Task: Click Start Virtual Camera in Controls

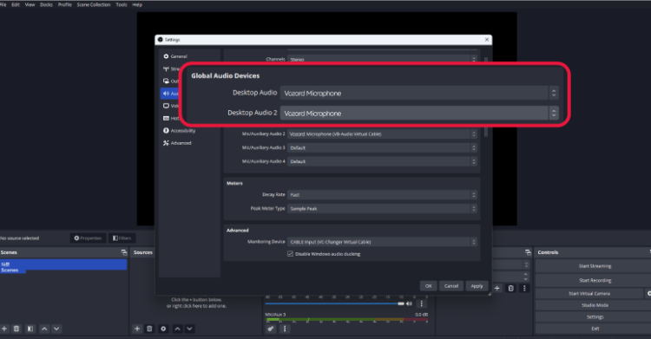Action: click(589, 293)
